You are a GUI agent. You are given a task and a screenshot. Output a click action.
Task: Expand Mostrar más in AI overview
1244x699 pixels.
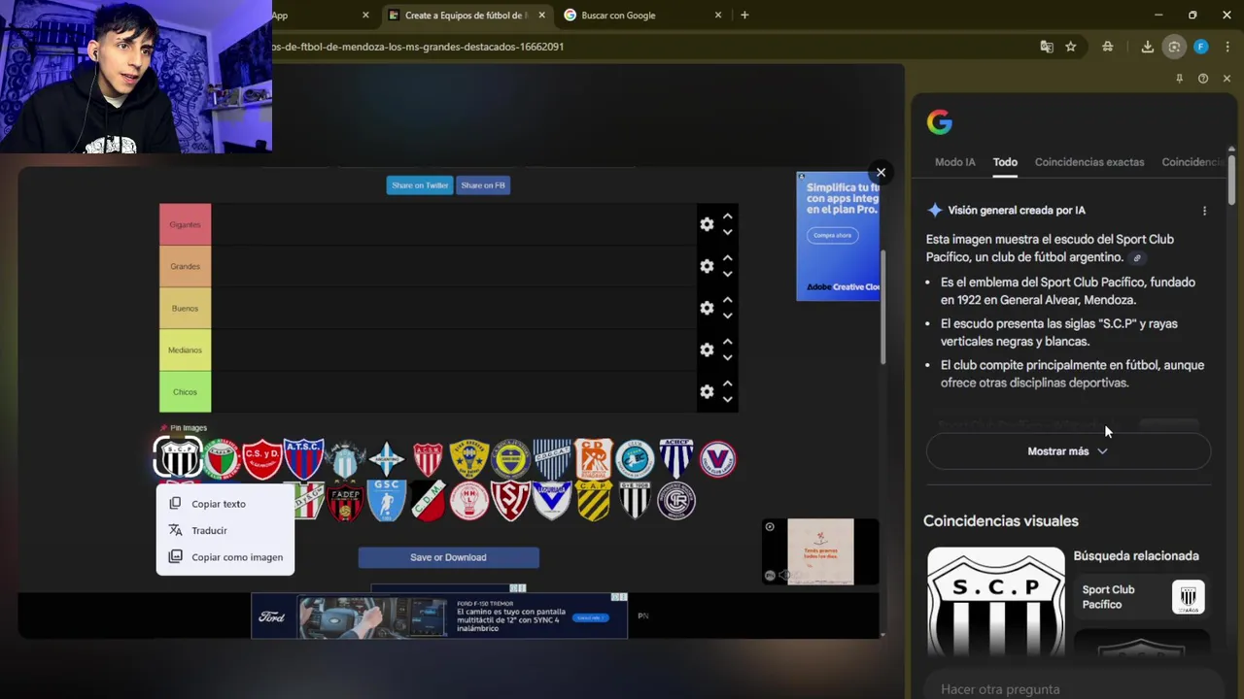[1068, 451]
